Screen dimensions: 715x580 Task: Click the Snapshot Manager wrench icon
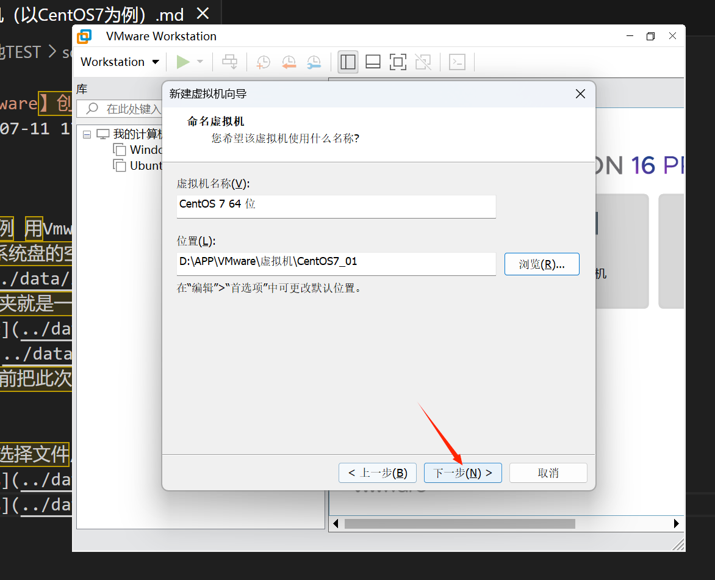(314, 62)
